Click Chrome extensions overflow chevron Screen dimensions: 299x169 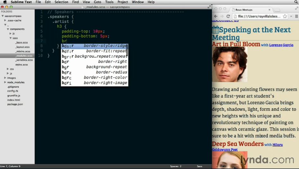[x=291, y=16]
